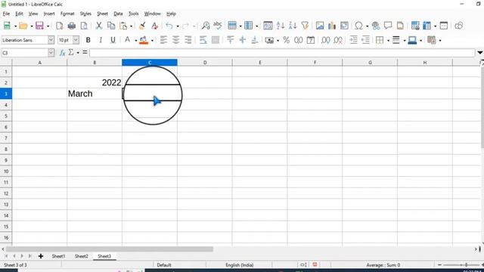This screenshot has height=272, width=484.
Task: Save the document with the Save icon
Action: (x=39, y=26)
